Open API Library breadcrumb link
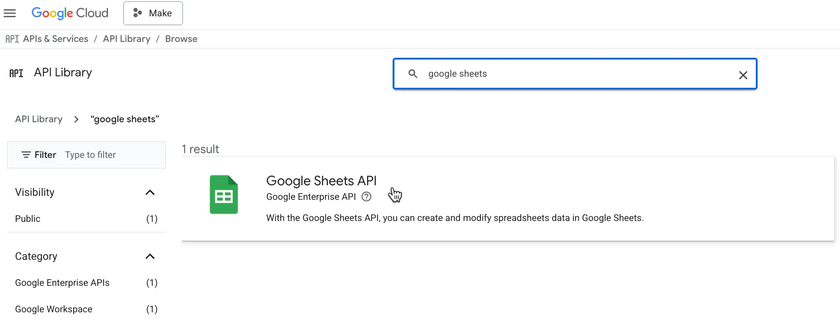Image resolution: width=840 pixels, height=322 pixels. coord(126,39)
